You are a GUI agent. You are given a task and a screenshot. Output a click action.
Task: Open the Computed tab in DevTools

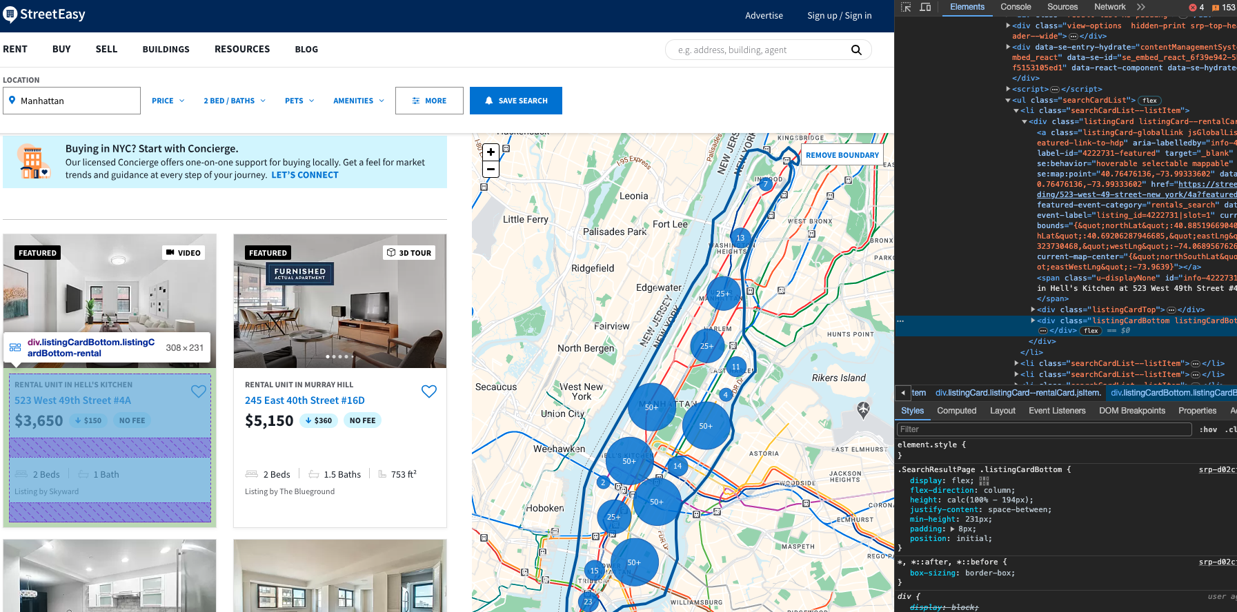956,411
